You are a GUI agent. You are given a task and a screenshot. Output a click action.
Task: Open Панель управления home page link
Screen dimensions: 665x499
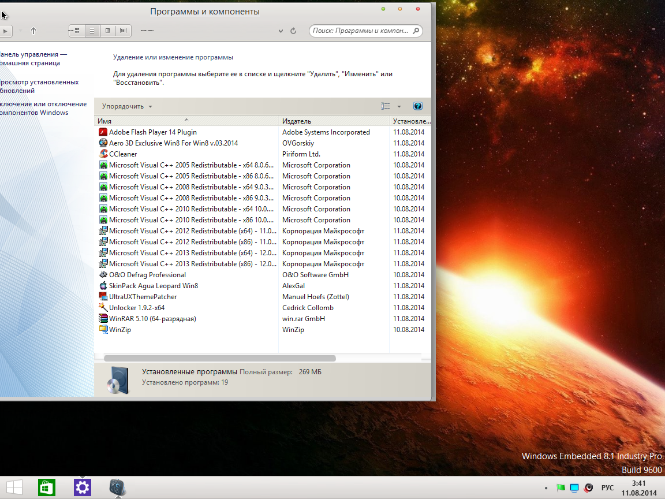[34, 58]
